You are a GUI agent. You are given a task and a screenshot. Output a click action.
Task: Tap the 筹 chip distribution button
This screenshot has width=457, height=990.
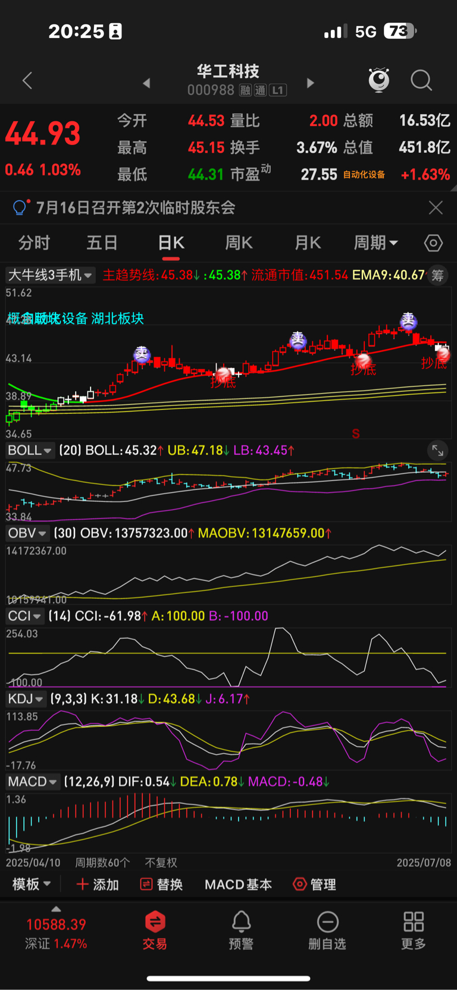pyautogui.click(x=437, y=275)
